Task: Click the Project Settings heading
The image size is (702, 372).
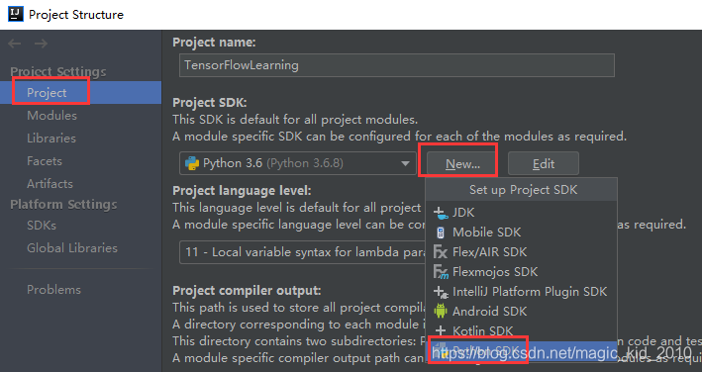Action: (x=58, y=71)
